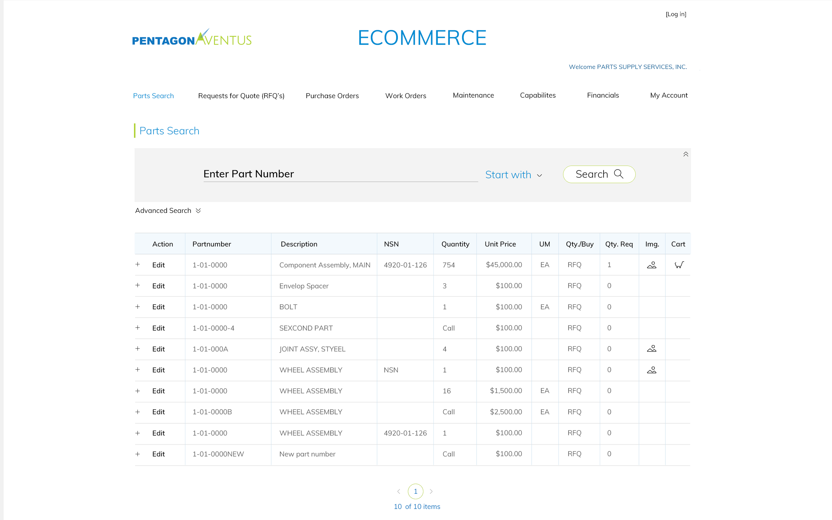Click the Pentagon Aventus logo
Viewport: 832px width, 520px height.
[x=192, y=37]
